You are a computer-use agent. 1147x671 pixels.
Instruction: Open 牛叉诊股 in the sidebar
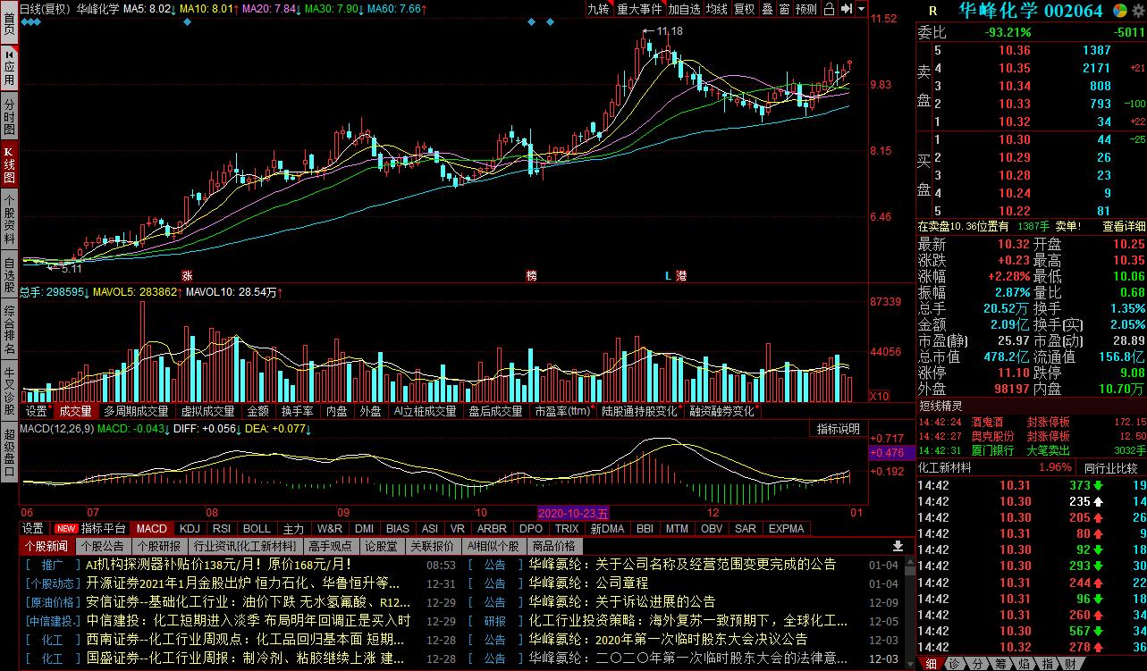click(x=9, y=391)
